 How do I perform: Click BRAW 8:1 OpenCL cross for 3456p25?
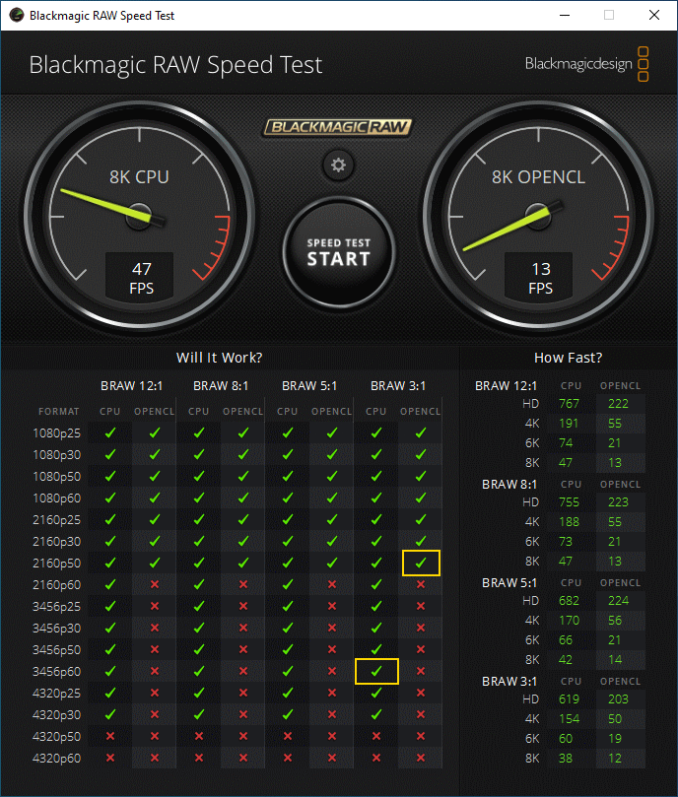(243, 606)
